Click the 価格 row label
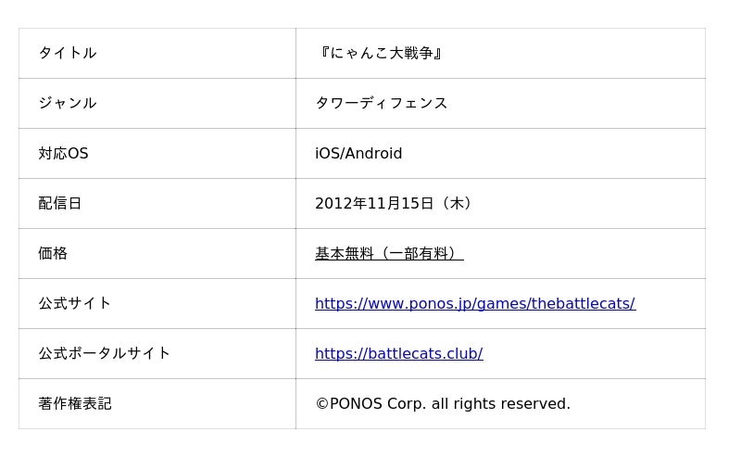Viewport: 741px width, 457px height. [53, 254]
